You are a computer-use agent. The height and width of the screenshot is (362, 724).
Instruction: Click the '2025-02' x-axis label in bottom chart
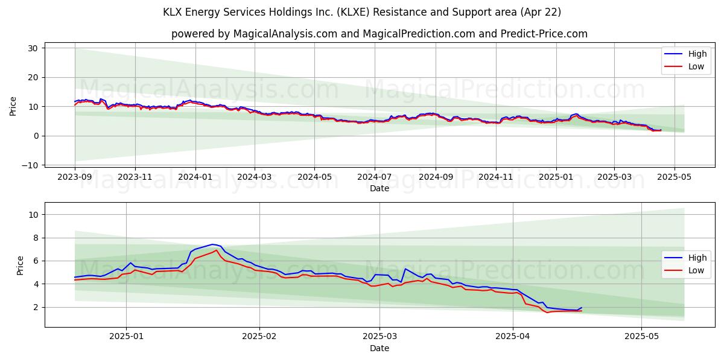click(259, 336)
